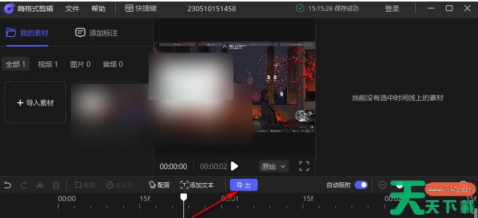
Task: Click the total duration 00:00:02
Action: (214, 166)
